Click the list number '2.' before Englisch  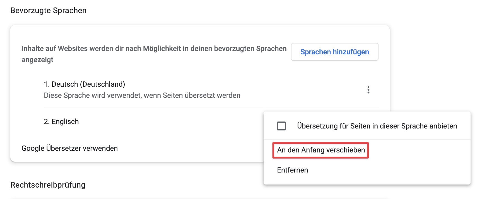(x=47, y=122)
